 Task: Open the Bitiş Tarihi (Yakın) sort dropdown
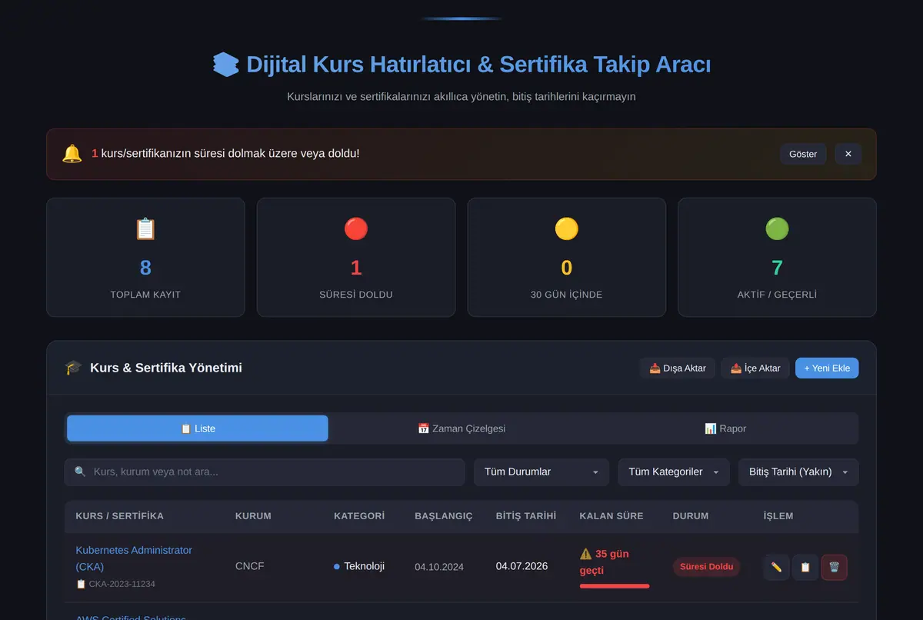click(x=798, y=472)
